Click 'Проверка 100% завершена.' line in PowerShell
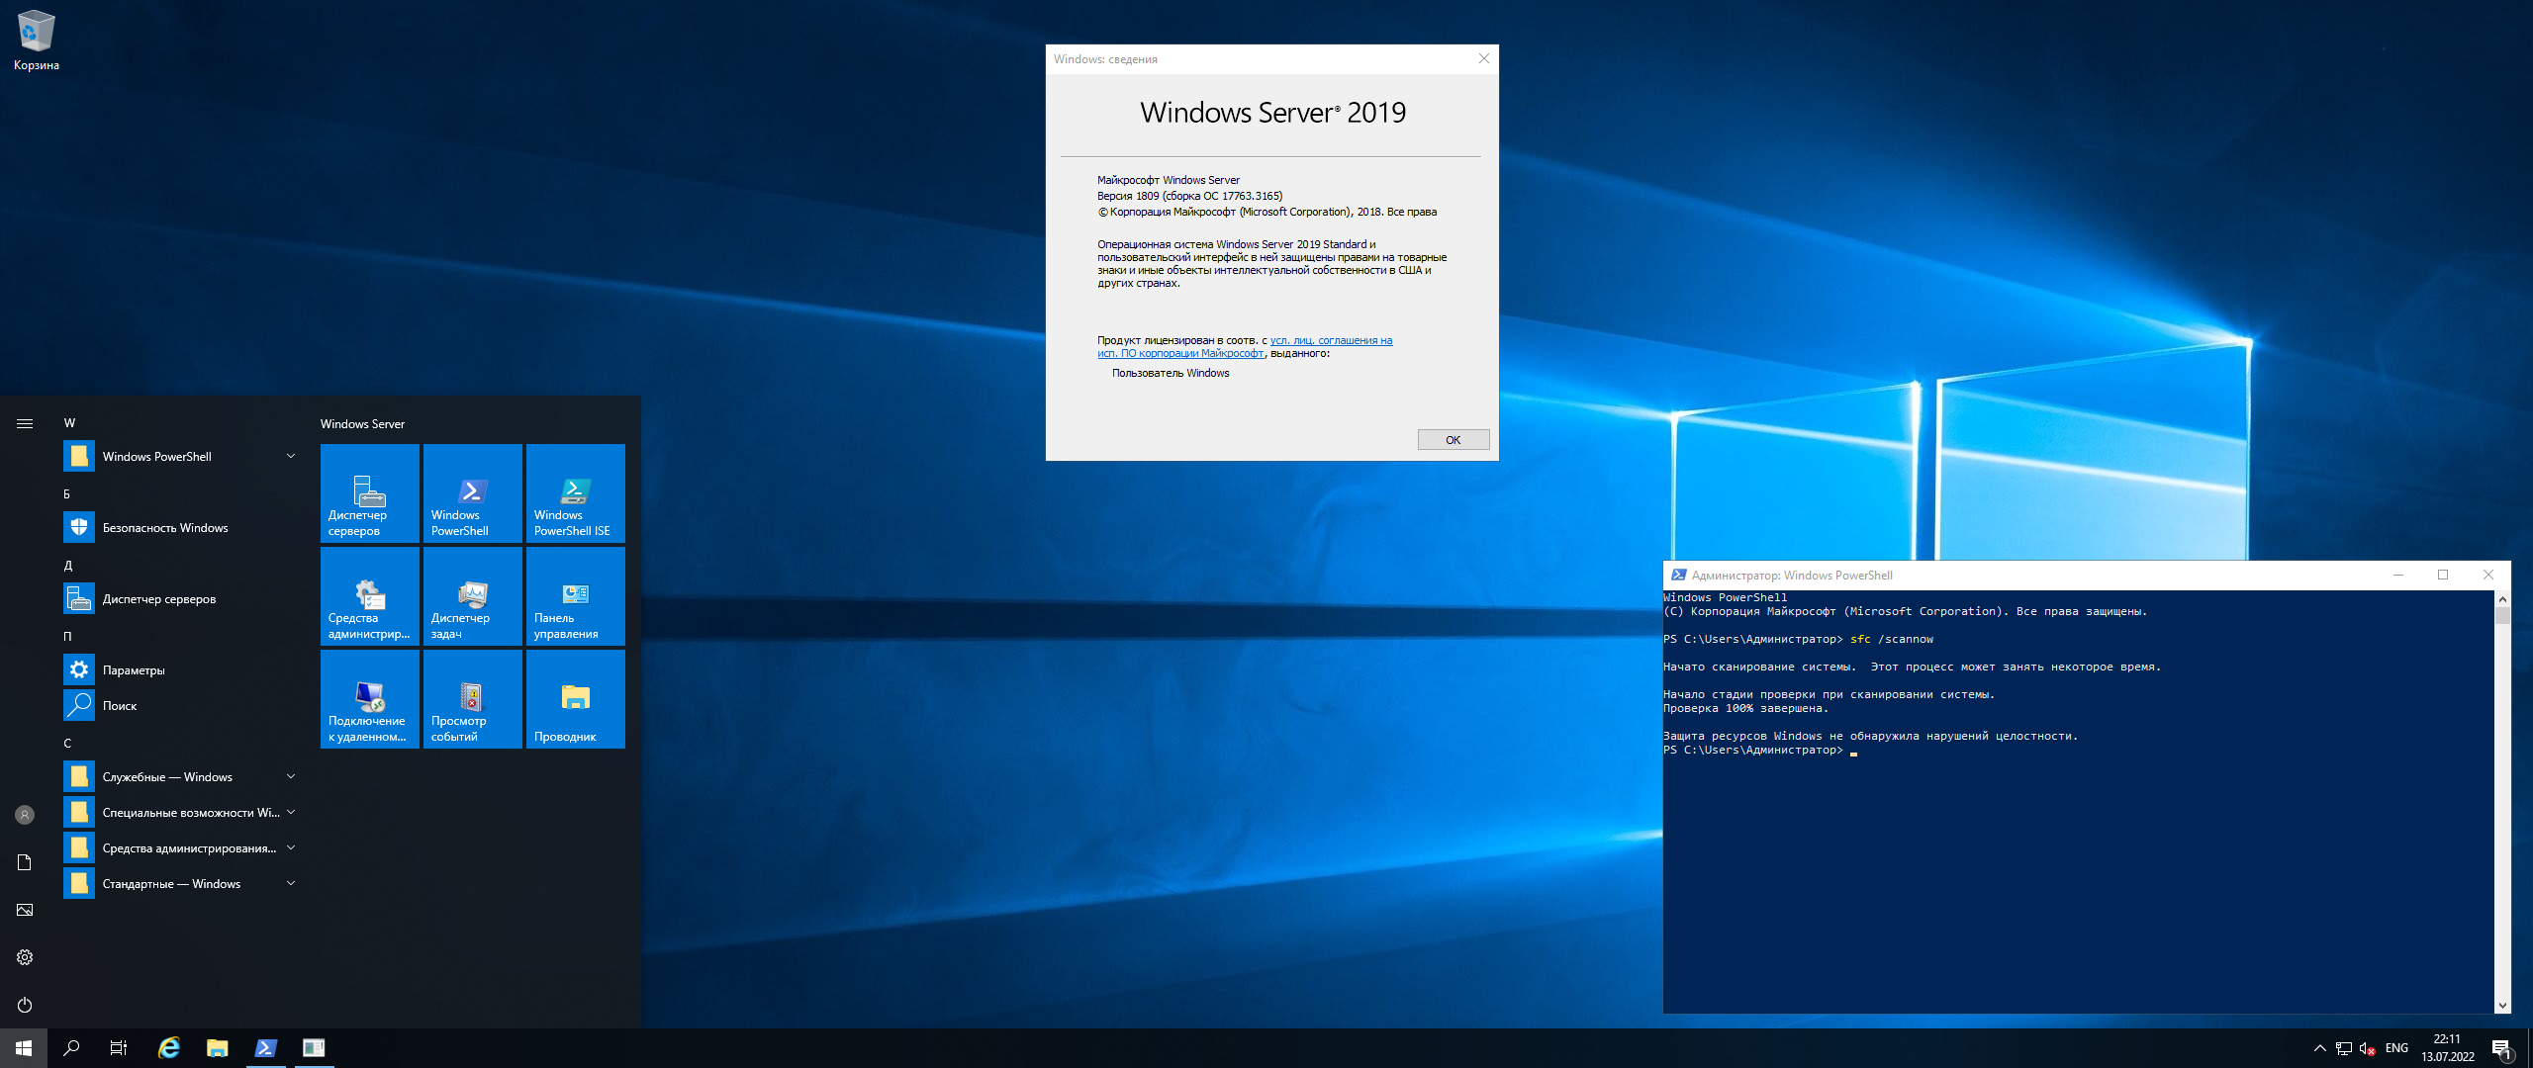Screen dimensions: 2533x1068 [1745, 709]
